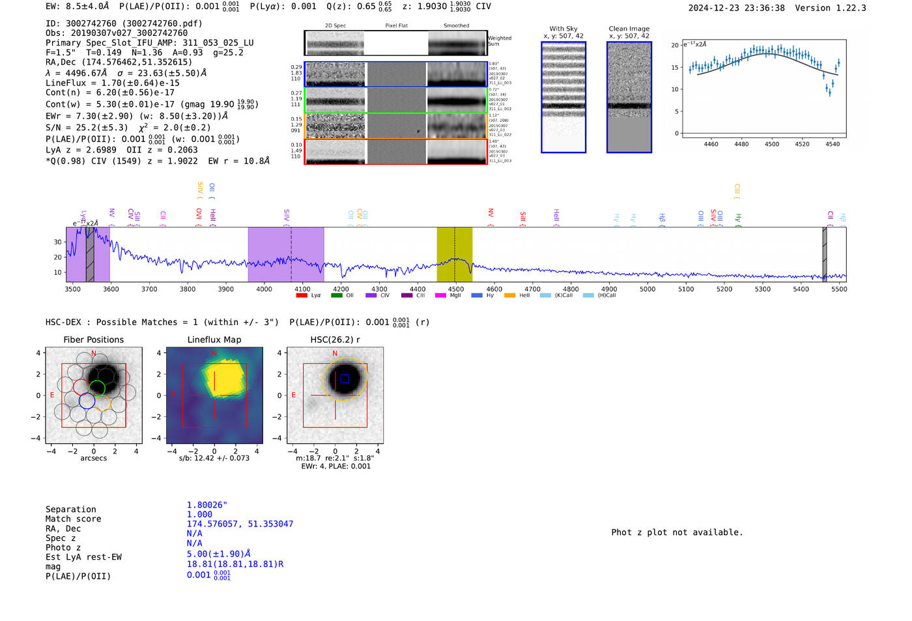Click the purple shaded band near 4060Å
The image size is (912, 621).
[x=286, y=254]
